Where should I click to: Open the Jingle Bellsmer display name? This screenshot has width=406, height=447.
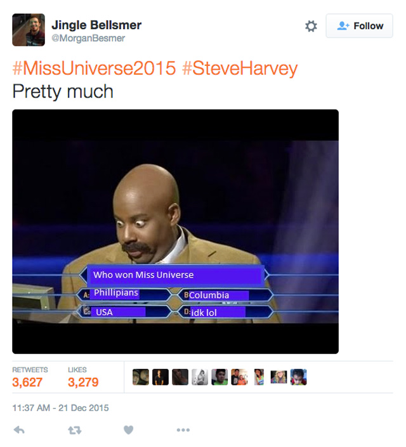click(x=96, y=25)
